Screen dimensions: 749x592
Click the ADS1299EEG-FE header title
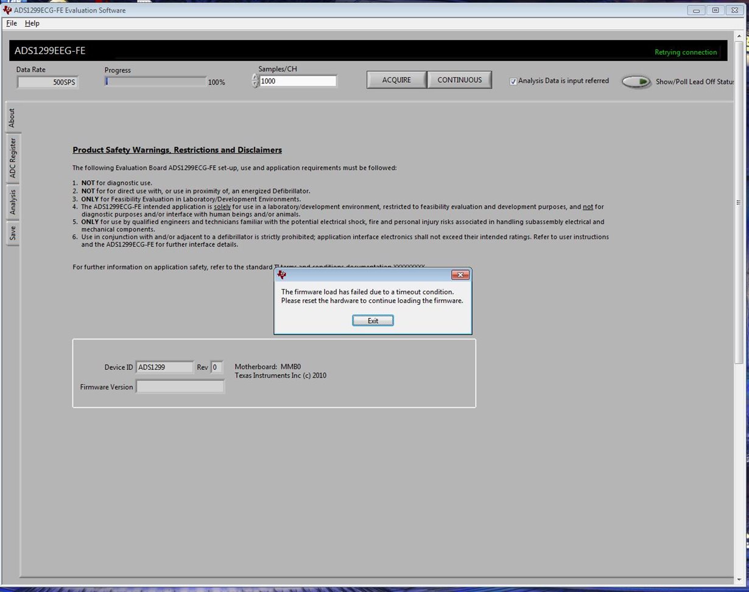pyautogui.click(x=50, y=50)
